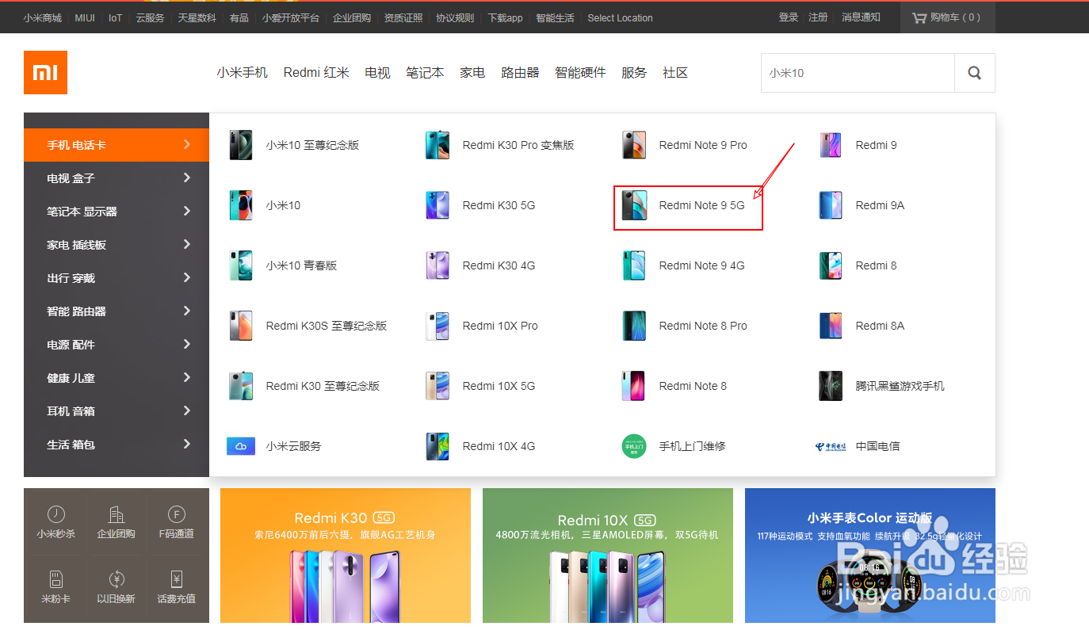Select Redmi K30 至尊纪念版 text

pos(323,386)
